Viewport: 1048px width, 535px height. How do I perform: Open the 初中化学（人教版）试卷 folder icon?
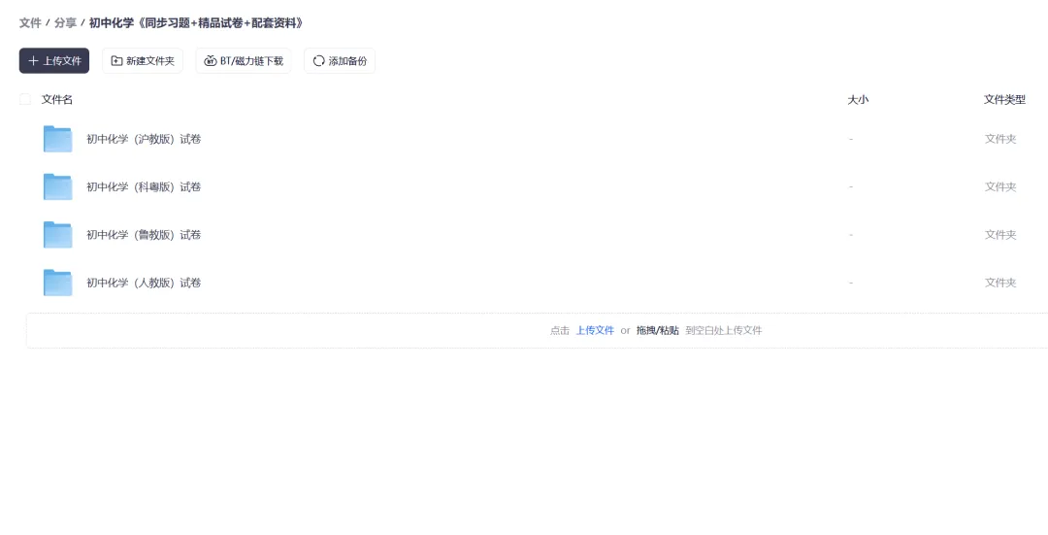point(57,283)
